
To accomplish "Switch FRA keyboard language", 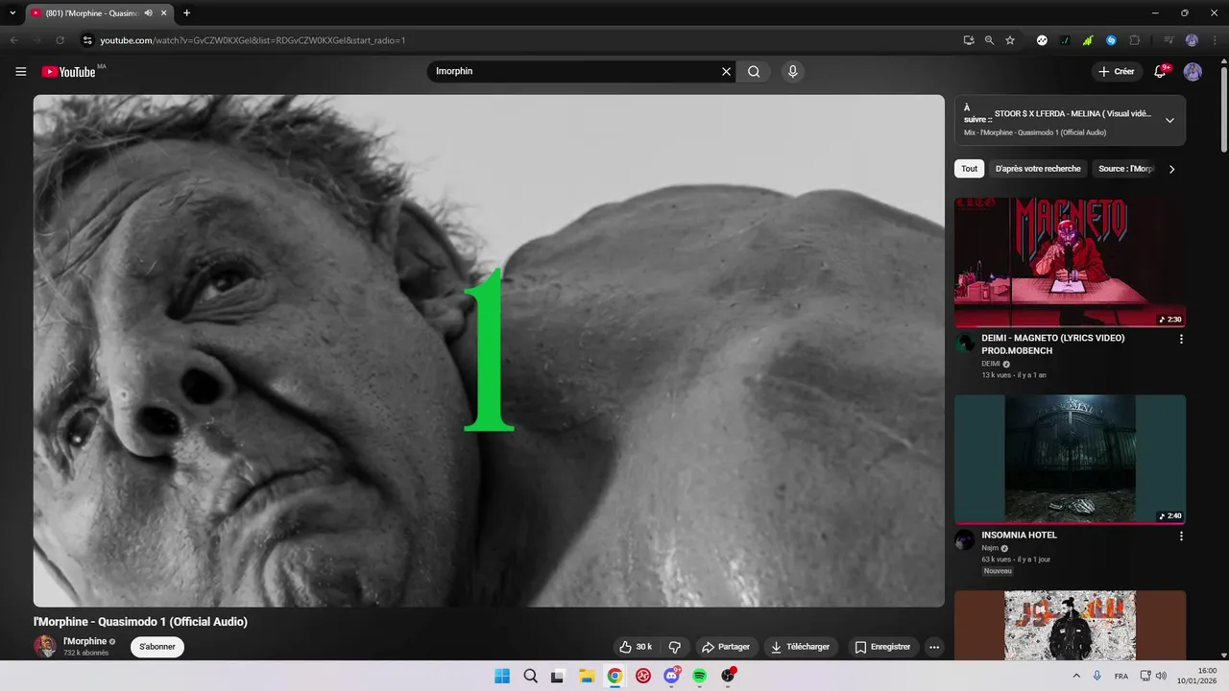I will coord(1121,676).
